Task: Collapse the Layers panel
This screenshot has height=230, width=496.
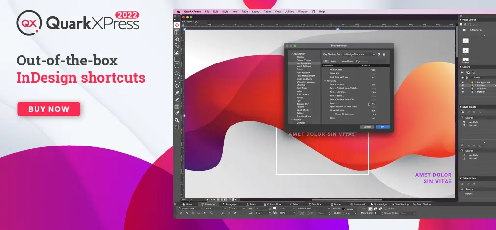Action: pyautogui.click(x=461, y=67)
